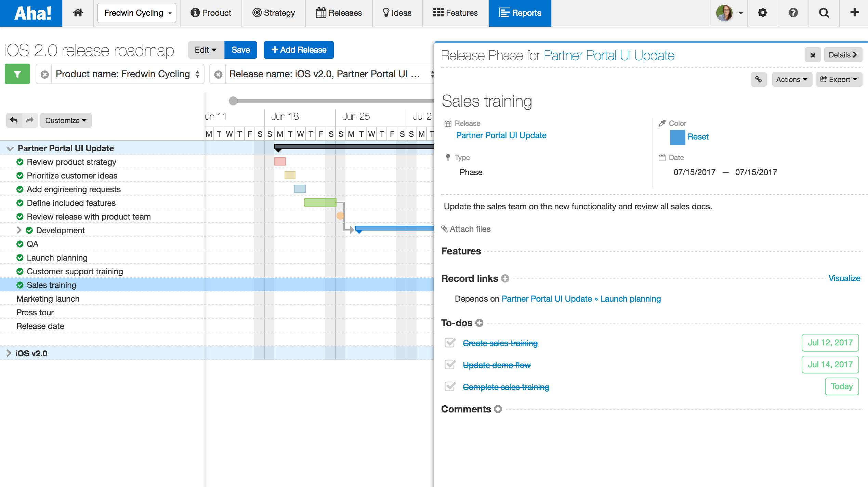Click the Visualize link for record links

pyautogui.click(x=844, y=278)
